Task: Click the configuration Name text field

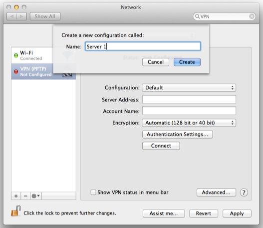Action: (143, 46)
